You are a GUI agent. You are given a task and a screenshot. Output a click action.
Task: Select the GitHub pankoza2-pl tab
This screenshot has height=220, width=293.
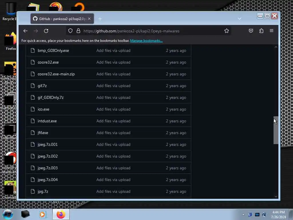[62, 19]
